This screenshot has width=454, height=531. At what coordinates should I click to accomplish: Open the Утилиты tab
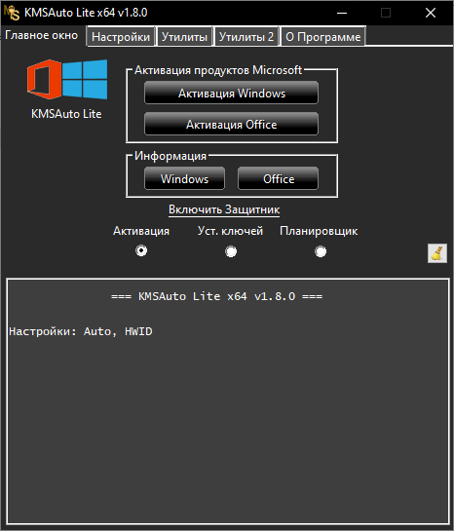(x=184, y=37)
